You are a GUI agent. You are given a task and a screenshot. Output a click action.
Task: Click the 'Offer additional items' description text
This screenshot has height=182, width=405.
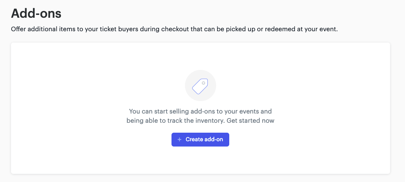(x=174, y=29)
